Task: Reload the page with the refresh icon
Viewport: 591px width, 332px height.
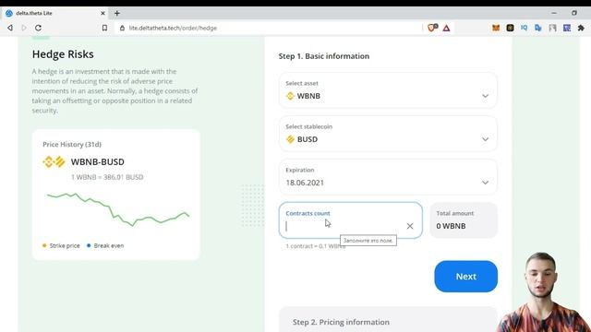Action: coord(38,28)
